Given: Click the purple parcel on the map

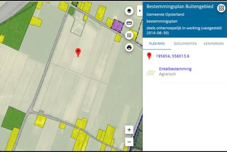Looking at the screenshot, I should coord(117,26).
